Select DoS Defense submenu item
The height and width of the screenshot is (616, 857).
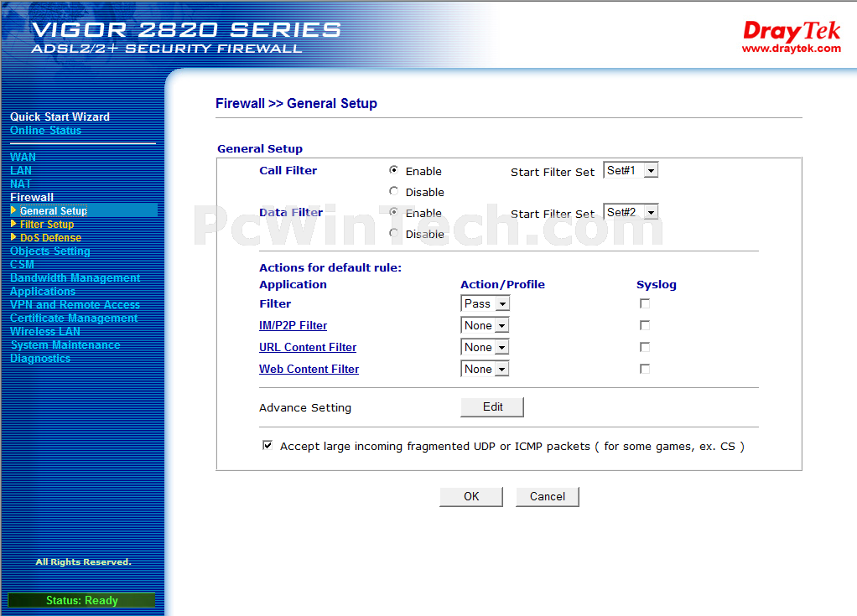[50, 237]
